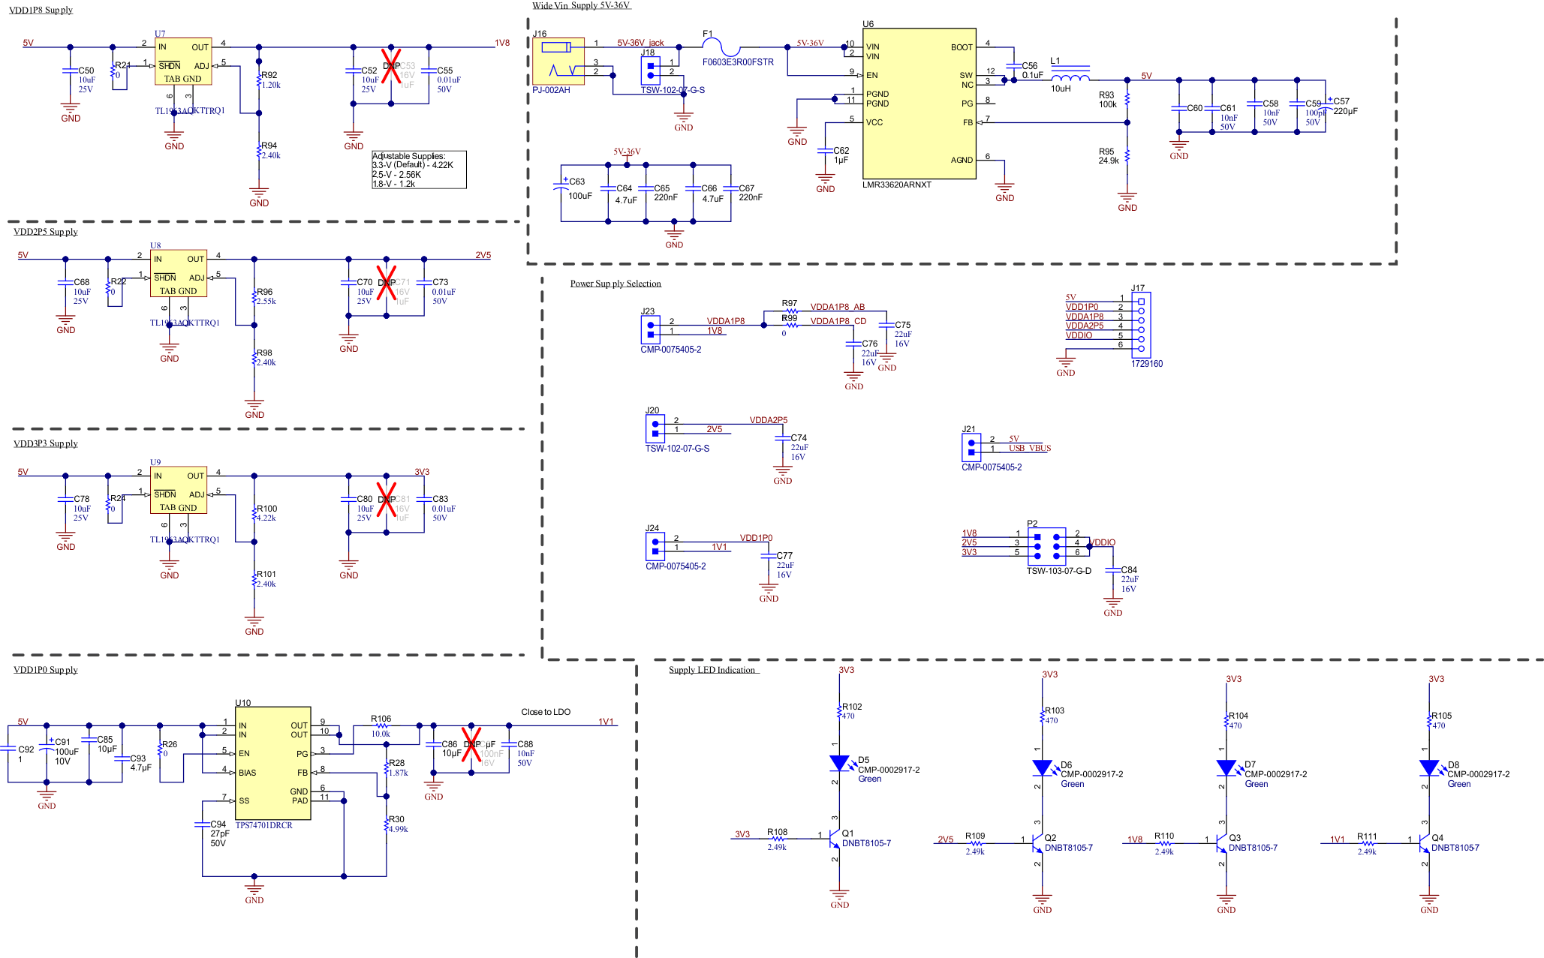Click the red DNP cross on C81
Image resolution: width=1544 pixels, height=958 pixels.
387,500
